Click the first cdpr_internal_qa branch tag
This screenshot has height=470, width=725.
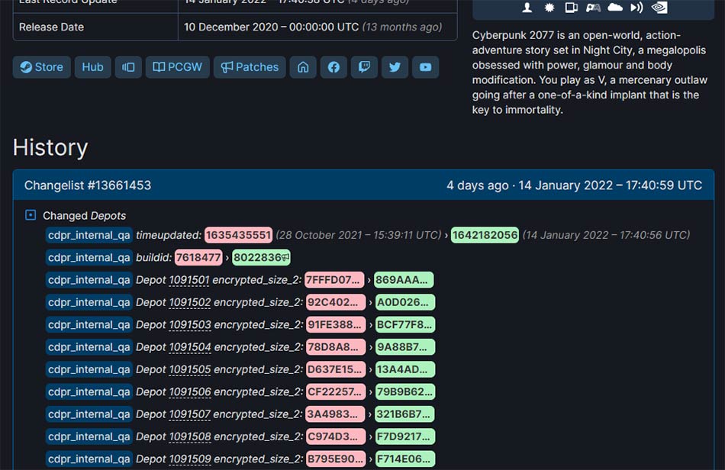89,236
